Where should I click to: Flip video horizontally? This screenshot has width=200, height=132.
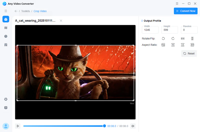click(x=182, y=39)
